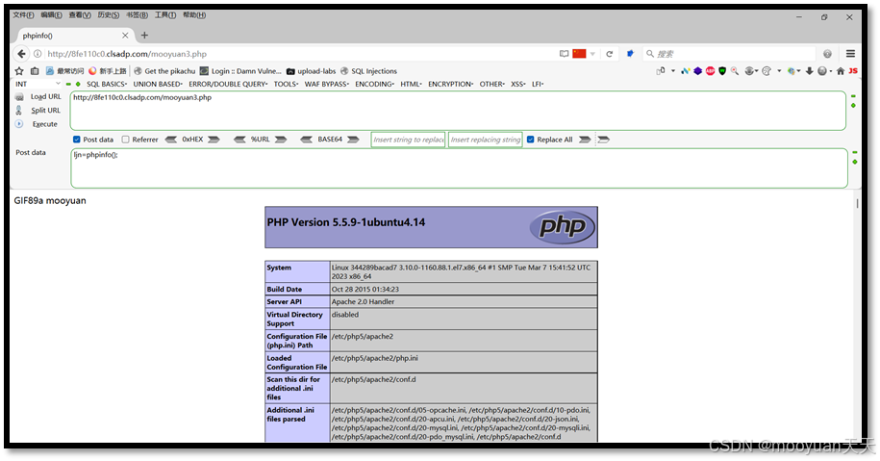Click the home icon
Image resolution: width=880 pixels, height=461 pixels.
(841, 71)
